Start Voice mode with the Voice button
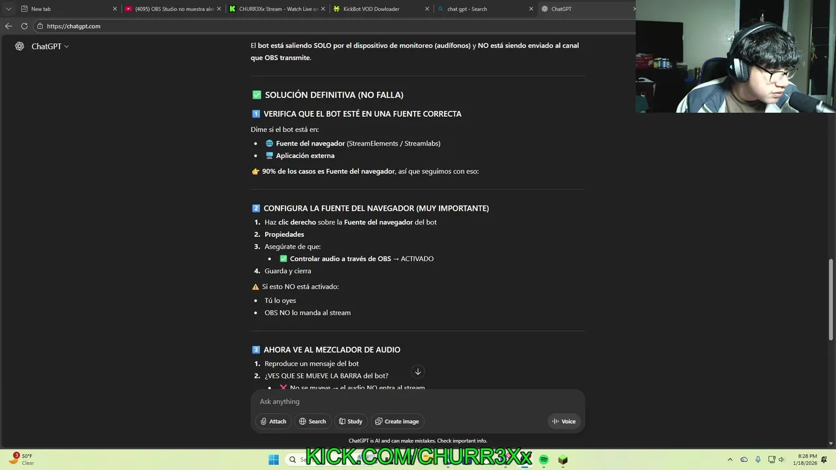This screenshot has width=836, height=470. [564, 422]
